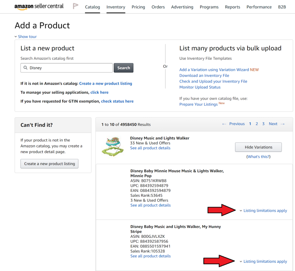
Task: Open the Catalog menu
Action: point(92,7)
